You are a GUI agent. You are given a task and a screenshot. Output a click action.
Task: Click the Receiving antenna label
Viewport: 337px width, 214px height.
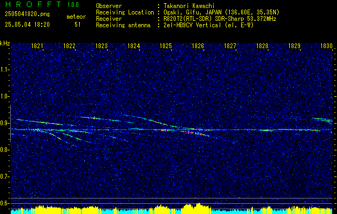[123, 25]
